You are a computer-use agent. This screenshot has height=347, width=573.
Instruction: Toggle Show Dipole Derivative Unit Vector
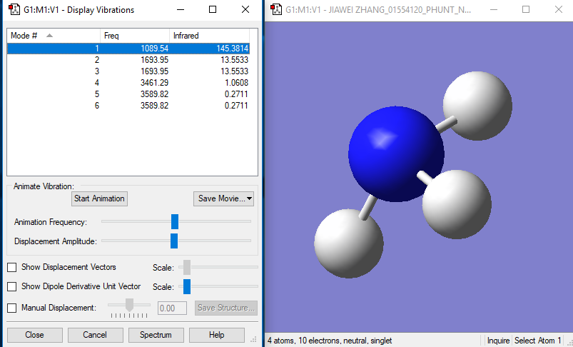[12, 286]
